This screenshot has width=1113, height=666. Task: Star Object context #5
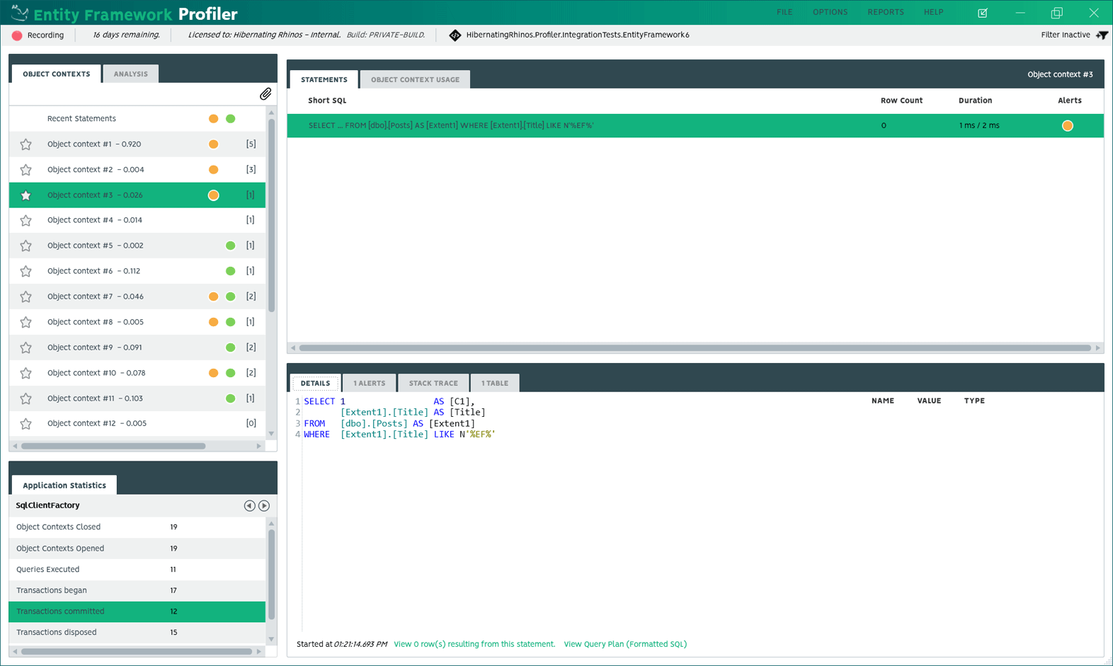[x=26, y=246]
